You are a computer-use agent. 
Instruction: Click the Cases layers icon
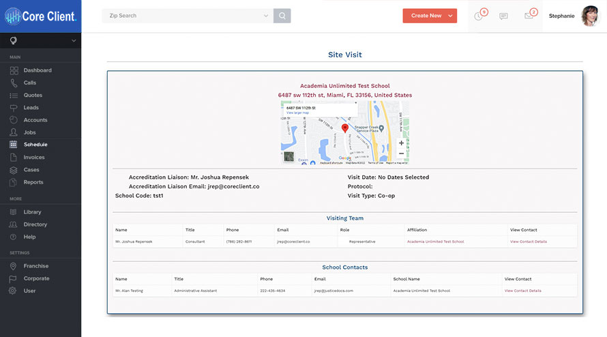pyautogui.click(x=14, y=170)
